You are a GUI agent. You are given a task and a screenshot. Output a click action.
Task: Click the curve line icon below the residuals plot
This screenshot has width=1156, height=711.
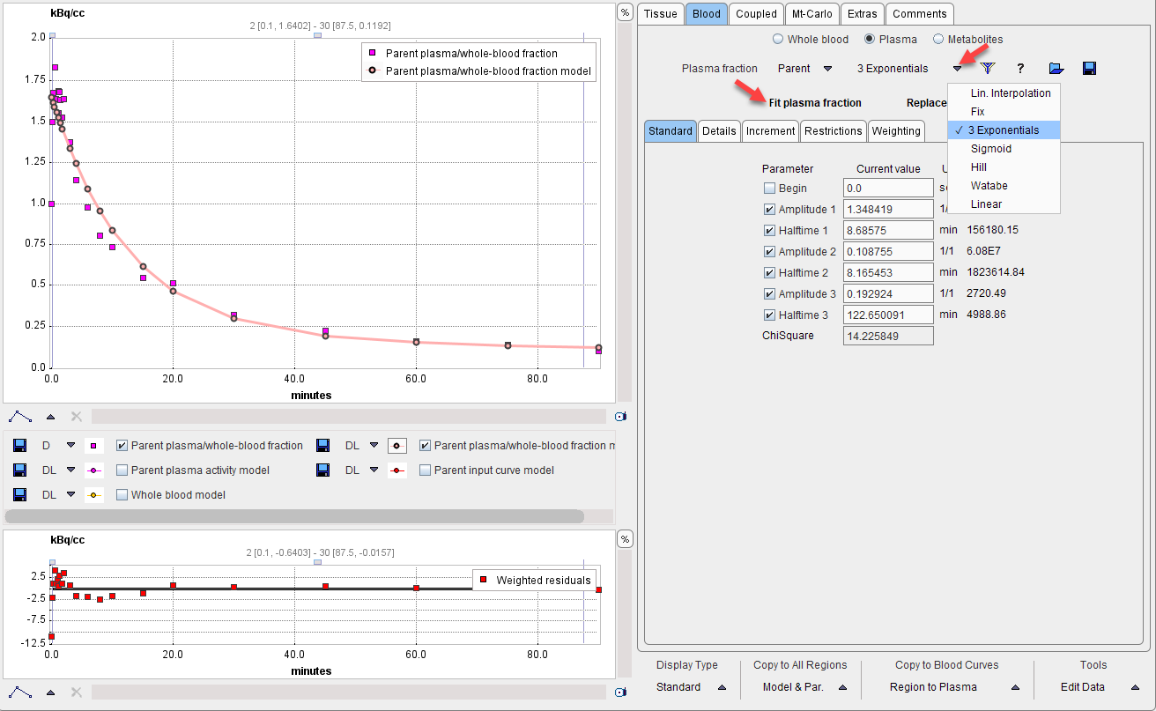tap(20, 692)
